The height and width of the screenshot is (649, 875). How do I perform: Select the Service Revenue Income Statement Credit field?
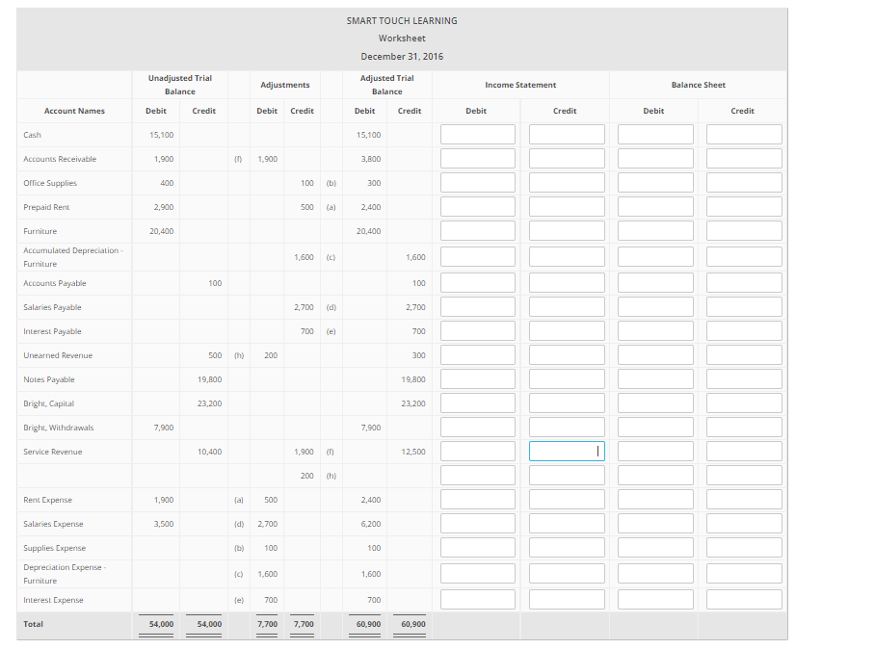click(566, 451)
